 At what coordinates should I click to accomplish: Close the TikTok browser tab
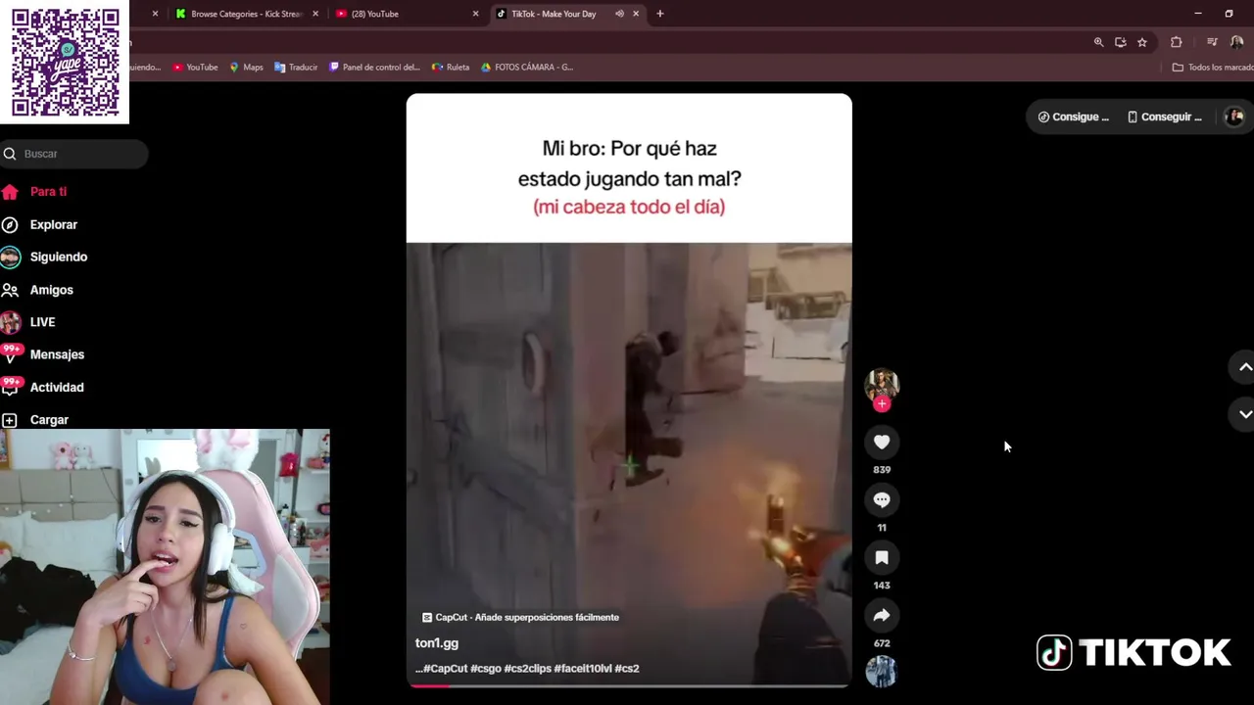pos(636,14)
